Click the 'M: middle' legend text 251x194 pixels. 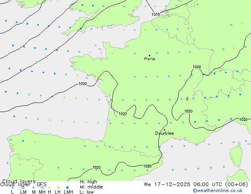pos(91,187)
